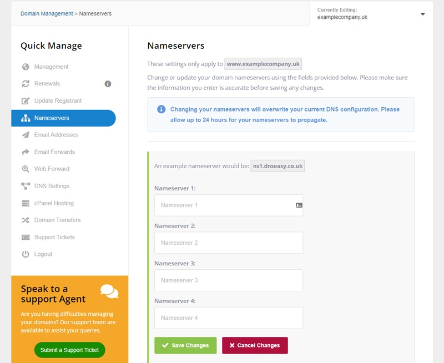Go to Domain Transfers
The image size is (444, 363).
[x=58, y=220]
